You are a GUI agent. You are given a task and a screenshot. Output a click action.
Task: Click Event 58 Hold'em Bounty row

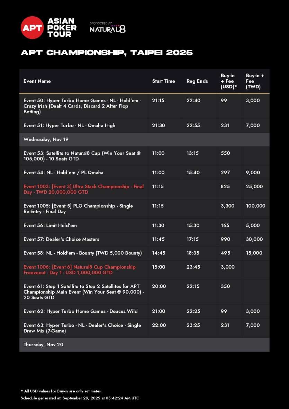click(x=82, y=253)
